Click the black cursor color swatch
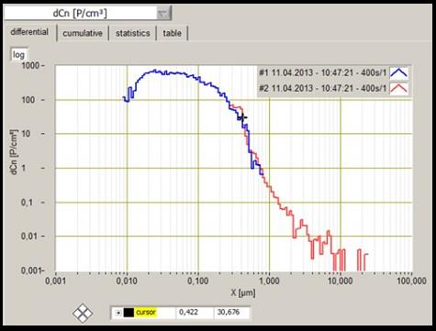The width and height of the screenshot is (436, 331). 129,313
